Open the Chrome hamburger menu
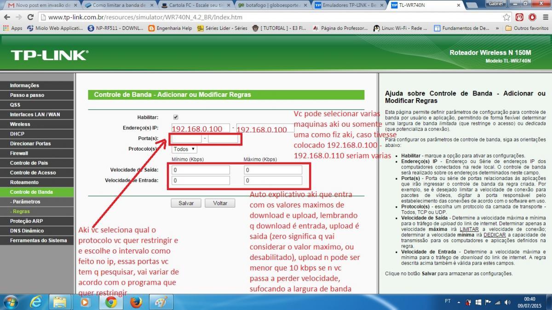The width and height of the screenshot is (552, 310). (545, 17)
